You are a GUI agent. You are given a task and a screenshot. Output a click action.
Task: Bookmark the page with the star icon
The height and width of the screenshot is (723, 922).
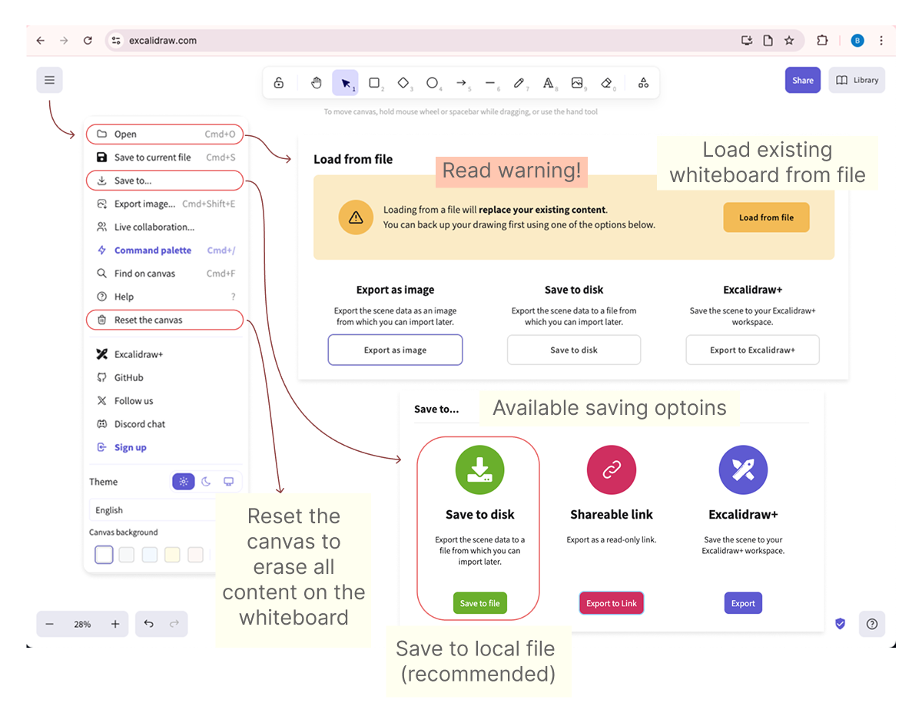click(x=789, y=41)
